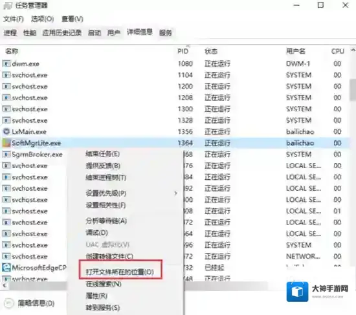356x315 pixels.
Task: Choose 结束任务(E) in context menu
Action: [103, 154]
